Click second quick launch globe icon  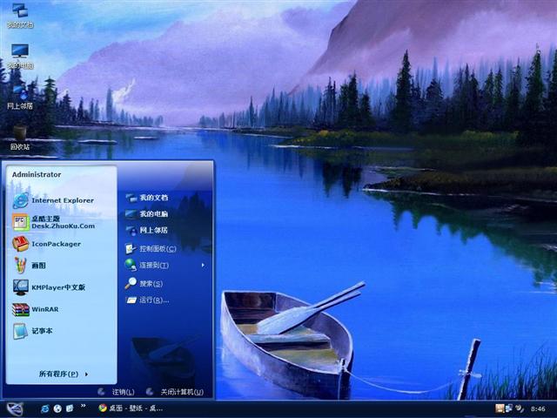[57, 408]
